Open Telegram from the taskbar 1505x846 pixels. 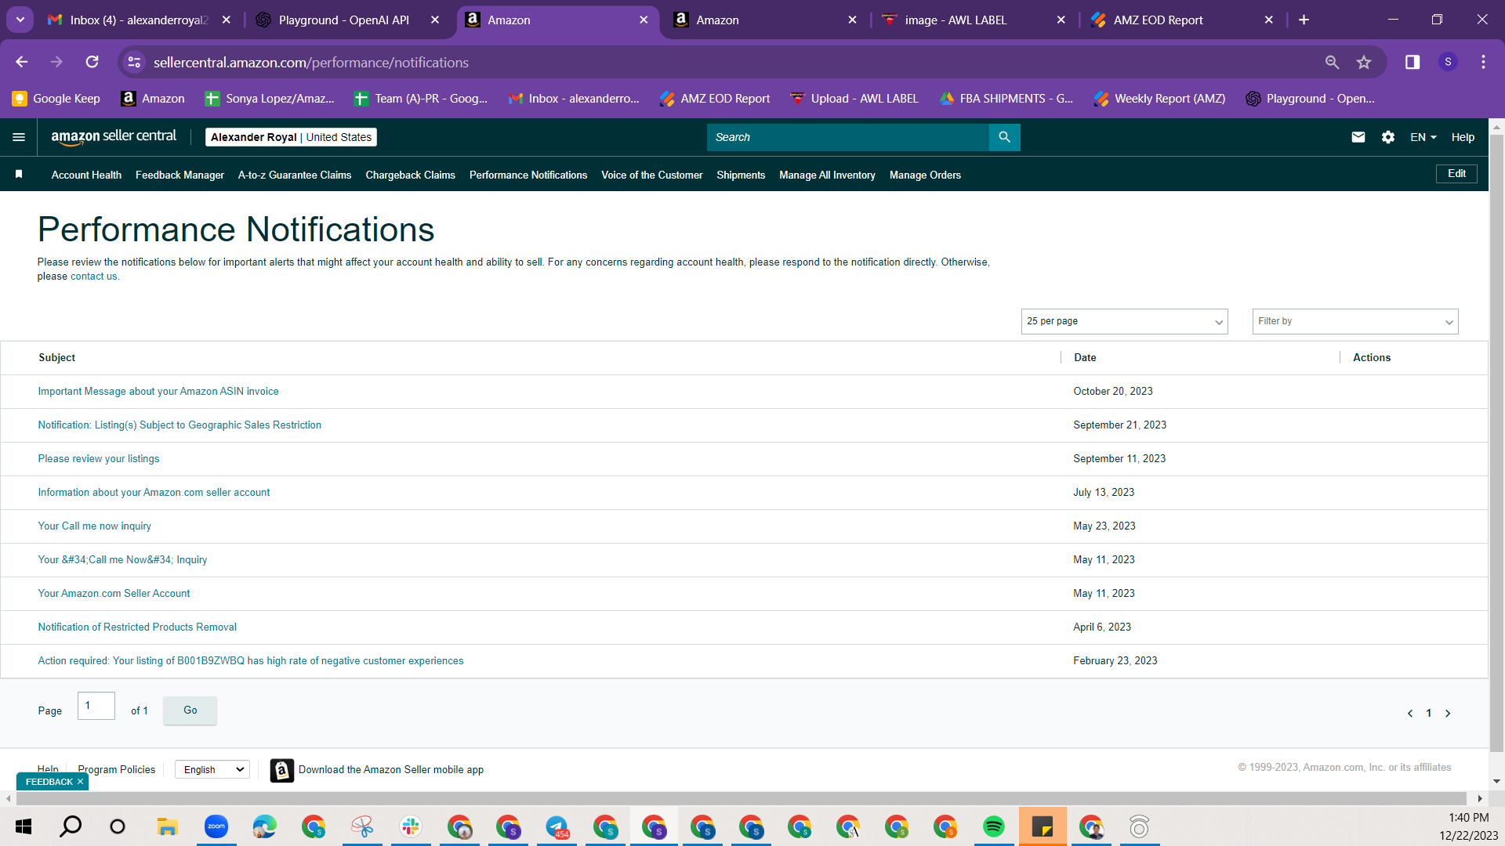coord(557,826)
